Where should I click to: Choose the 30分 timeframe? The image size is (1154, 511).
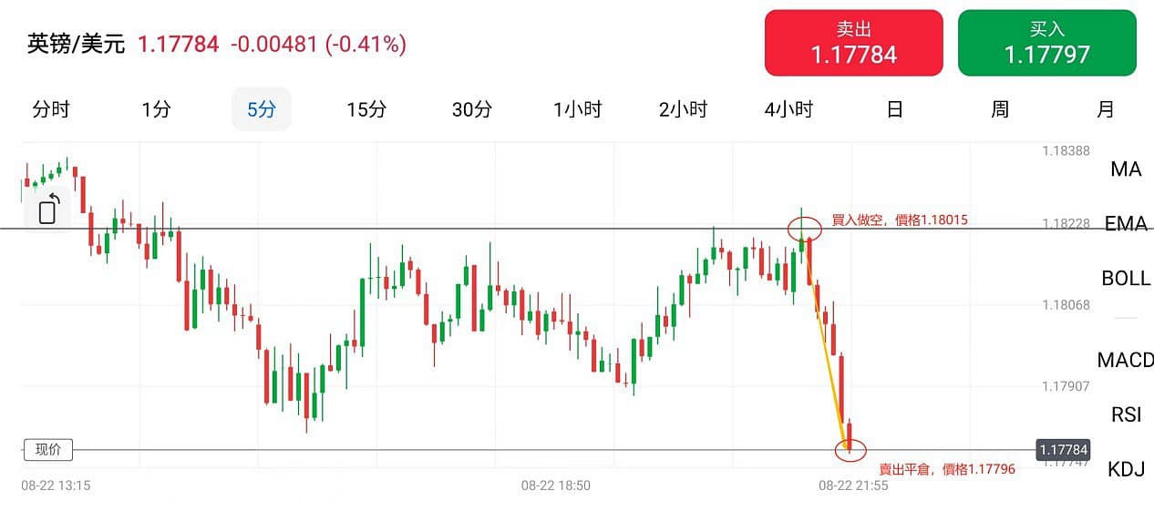click(472, 110)
